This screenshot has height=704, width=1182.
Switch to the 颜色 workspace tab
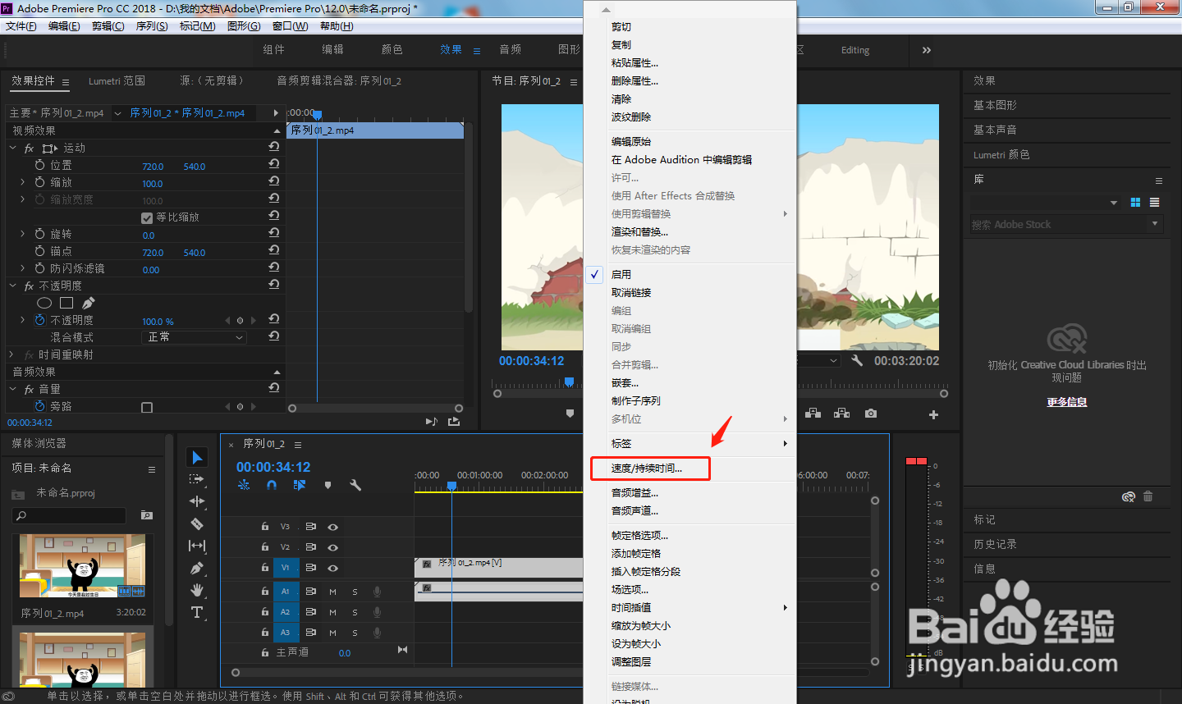(392, 50)
